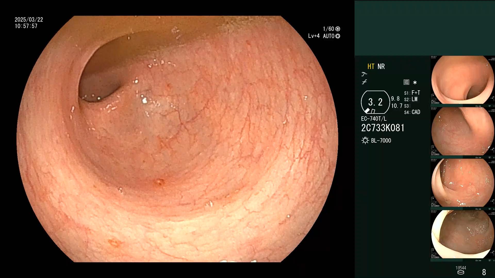Viewport: 495px width, 278px height.
Task: Click the asterisk indicator icon
Action: coord(415,82)
